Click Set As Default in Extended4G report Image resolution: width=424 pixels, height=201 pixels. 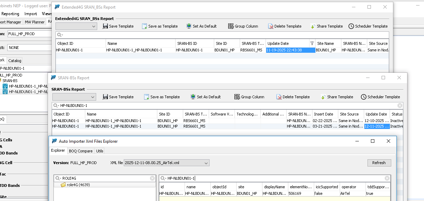click(201, 26)
